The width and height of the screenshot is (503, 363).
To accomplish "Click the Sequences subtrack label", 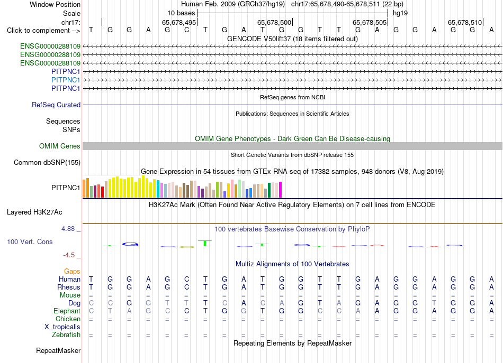I will tap(63, 121).
